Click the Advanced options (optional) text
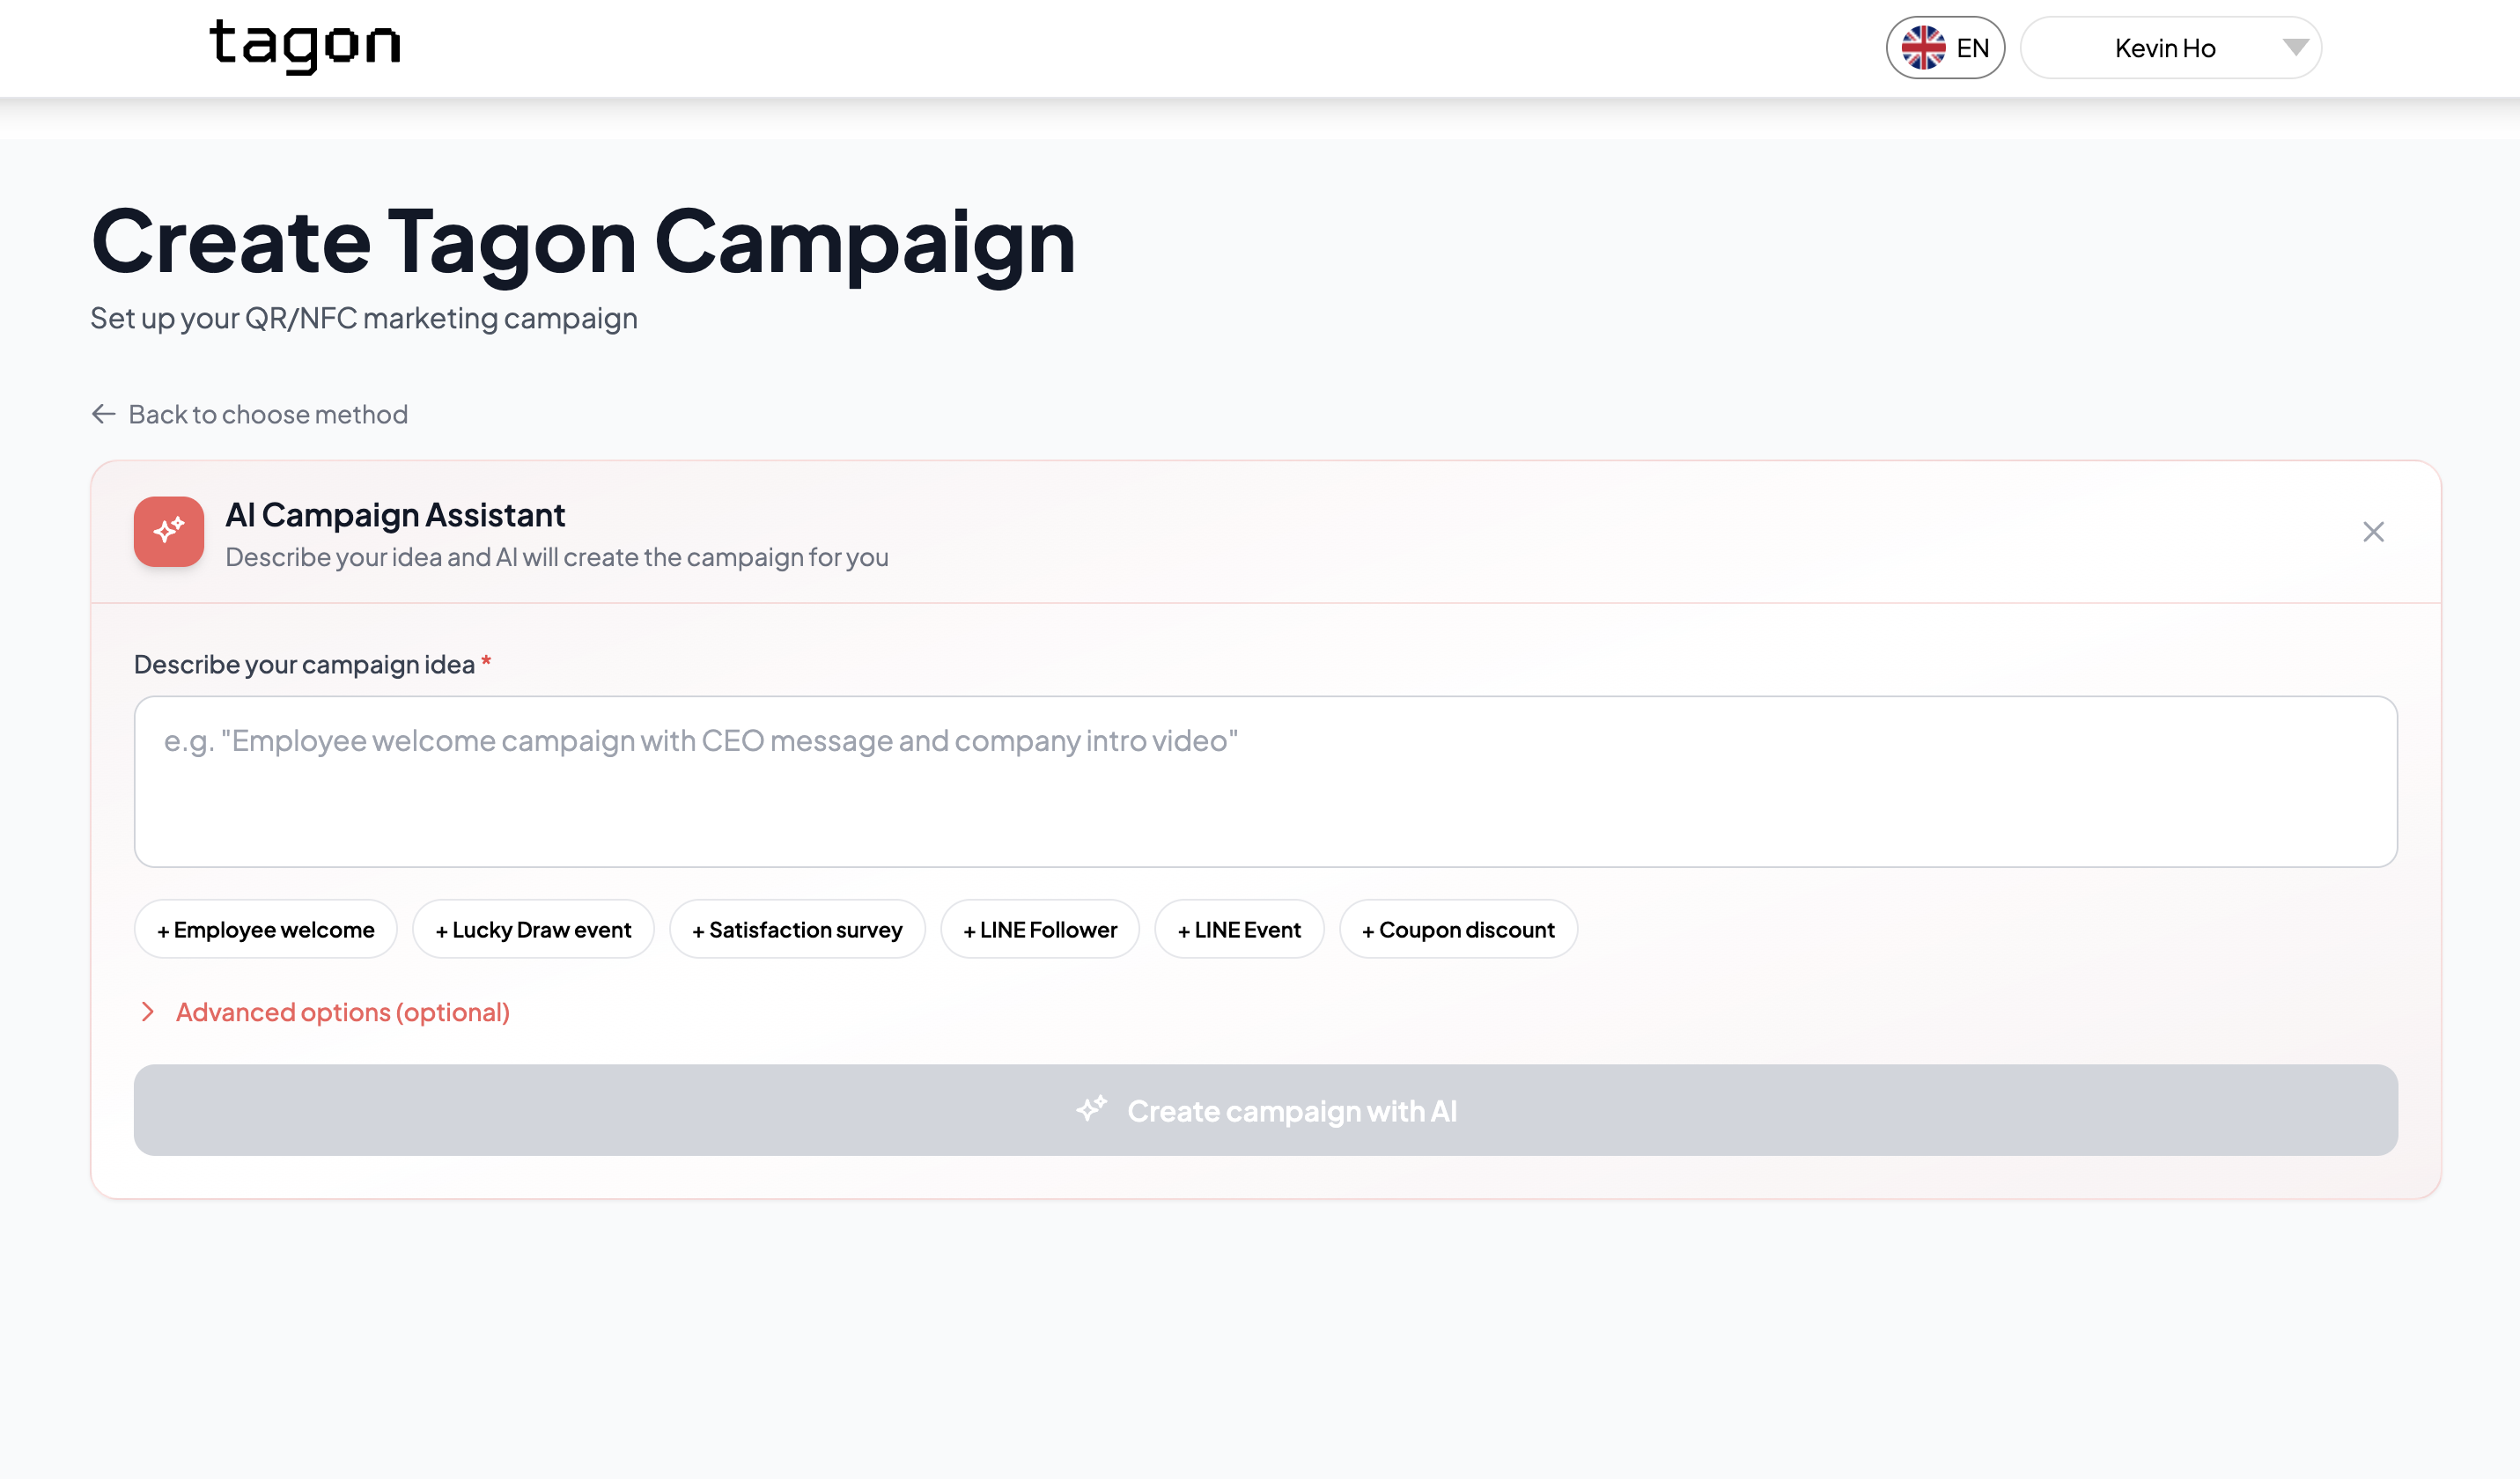This screenshot has height=1479, width=2520. point(343,1012)
